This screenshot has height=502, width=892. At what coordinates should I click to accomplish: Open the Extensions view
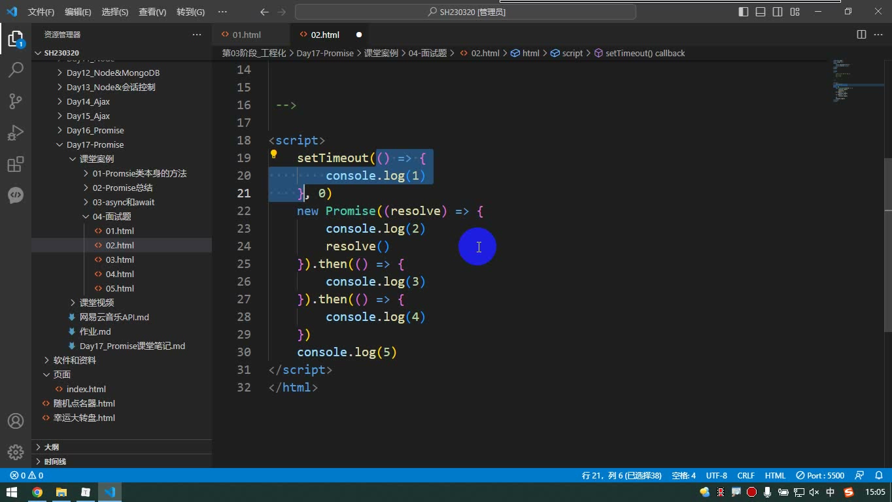(16, 163)
